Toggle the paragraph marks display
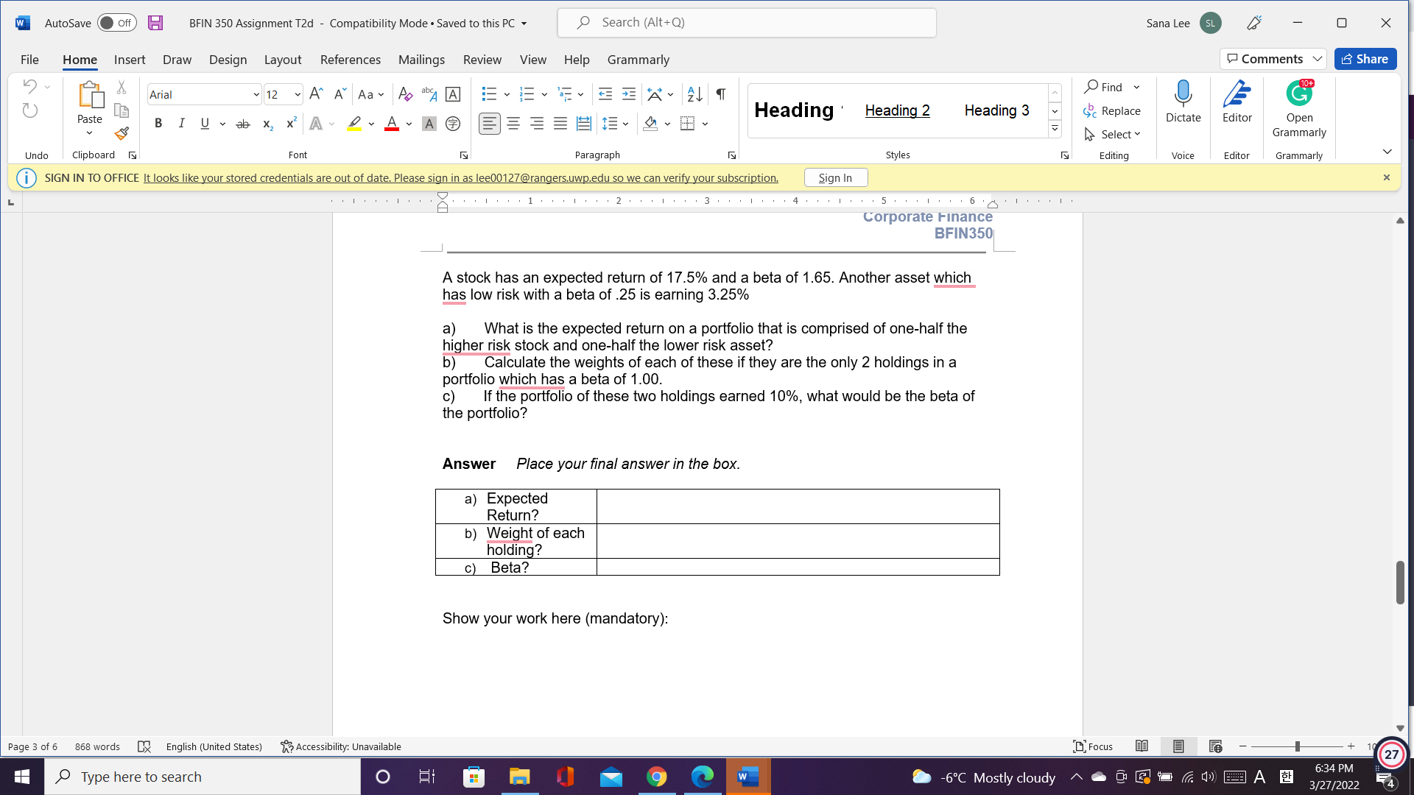1414x795 pixels. click(x=720, y=94)
